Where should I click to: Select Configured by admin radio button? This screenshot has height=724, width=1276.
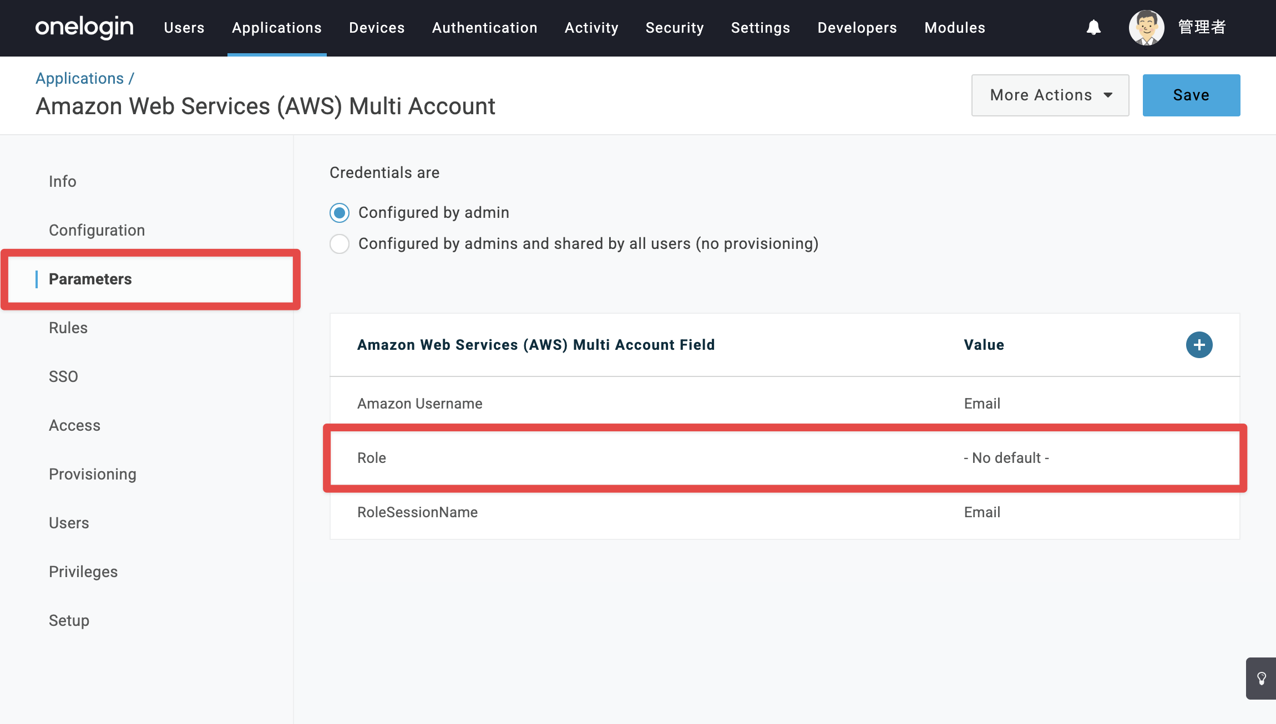tap(340, 213)
